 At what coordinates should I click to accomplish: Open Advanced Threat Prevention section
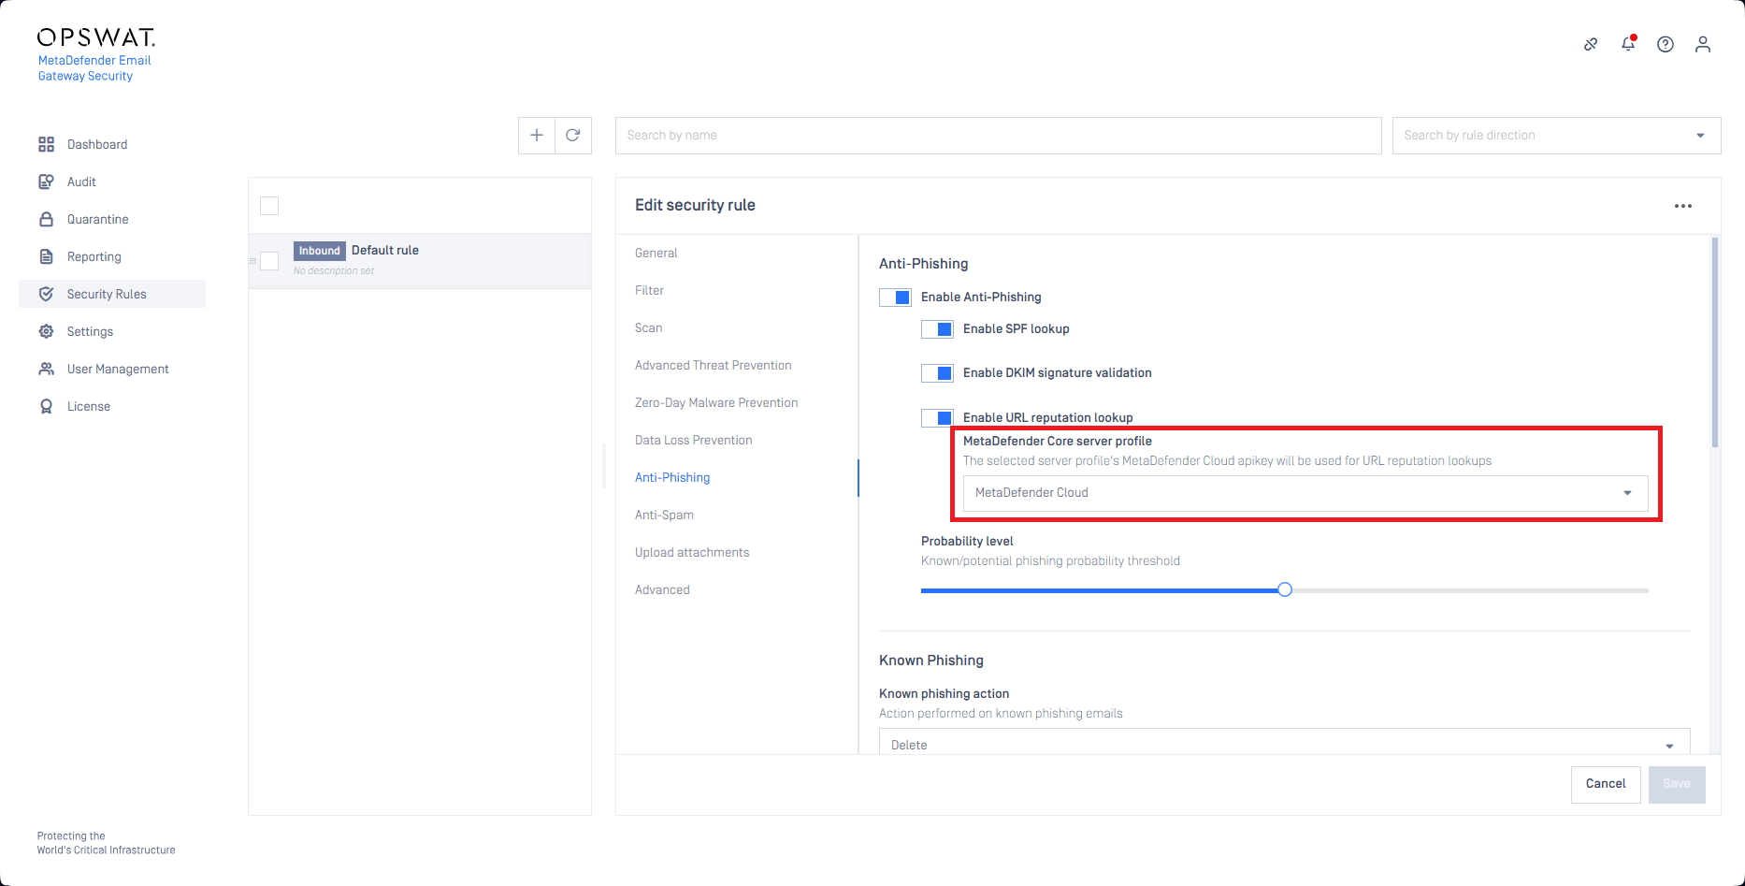[x=713, y=365]
